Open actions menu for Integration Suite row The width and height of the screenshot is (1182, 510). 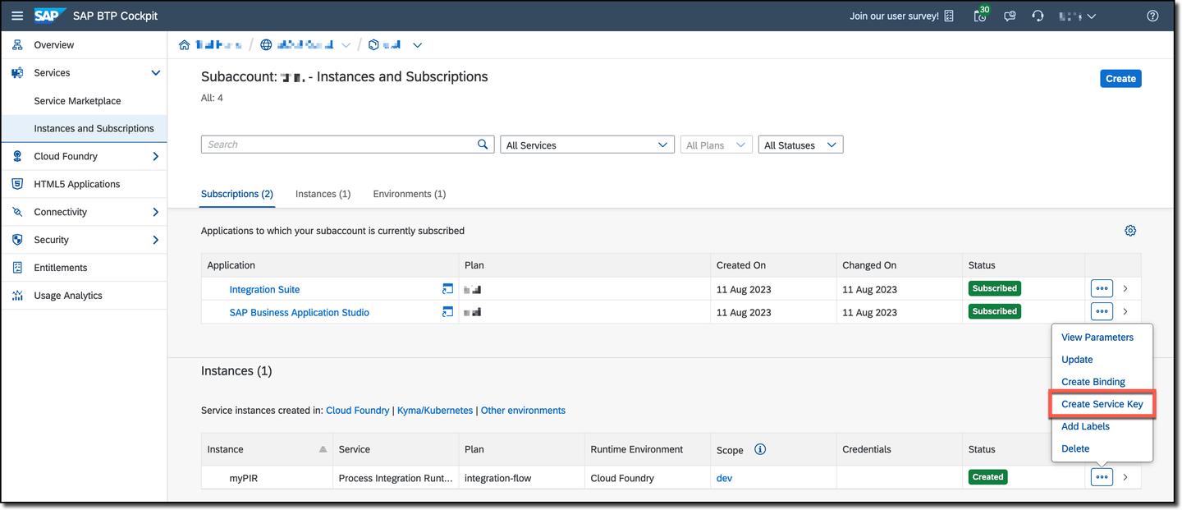1102,289
